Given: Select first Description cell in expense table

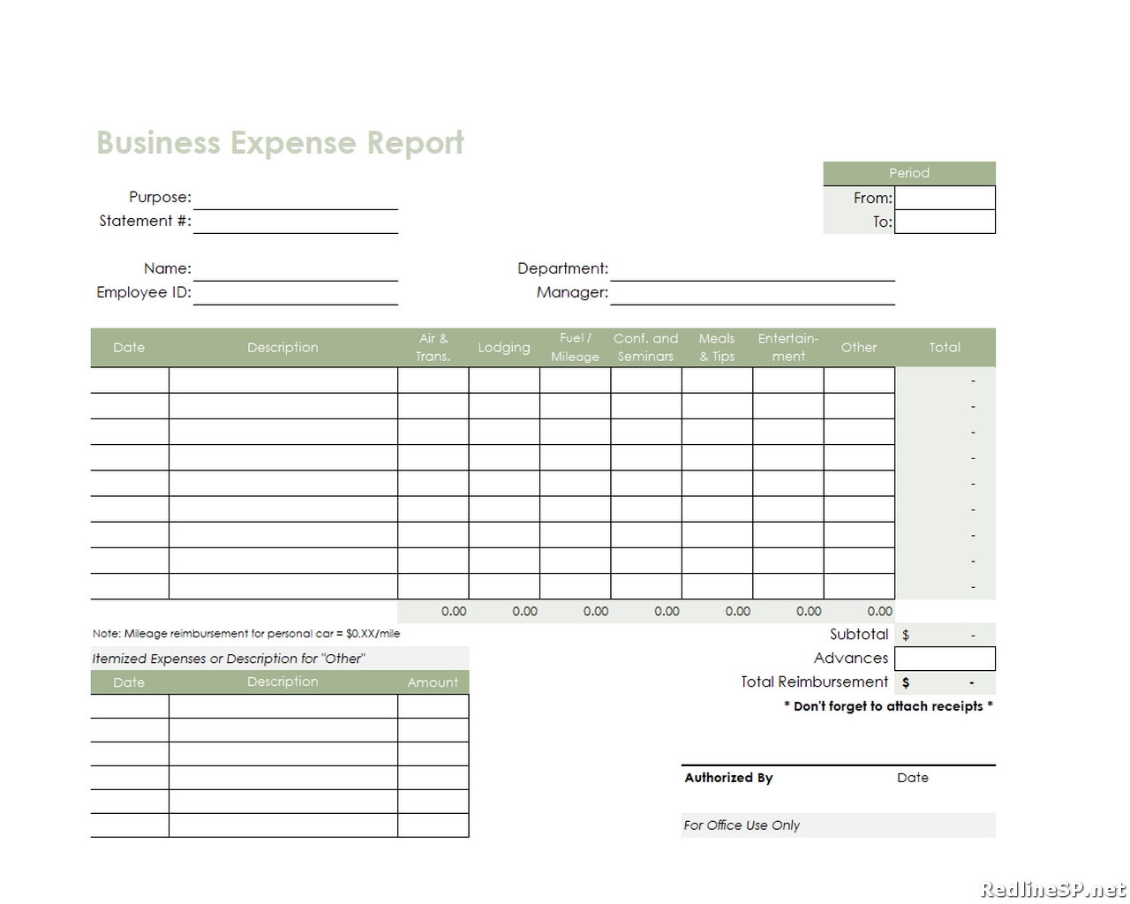Looking at the screenshot, I should click(283, 380).
